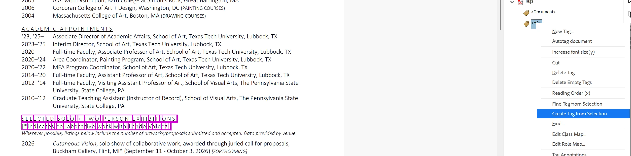Click the tag icon beside the H2 tag
631x156 pixels.
point(526,24)
